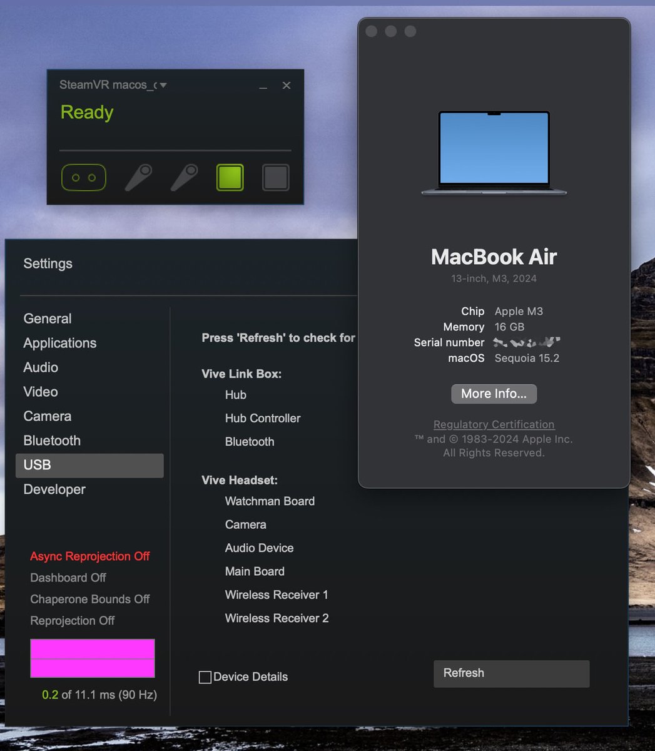Click the Settings window title

click(48, 263)
